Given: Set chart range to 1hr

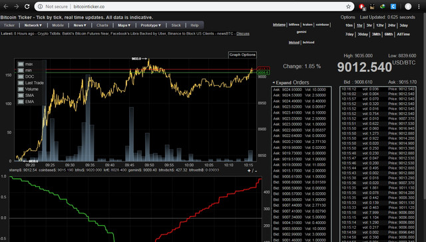Looking at the screenshot, I should tap(359, 25).
